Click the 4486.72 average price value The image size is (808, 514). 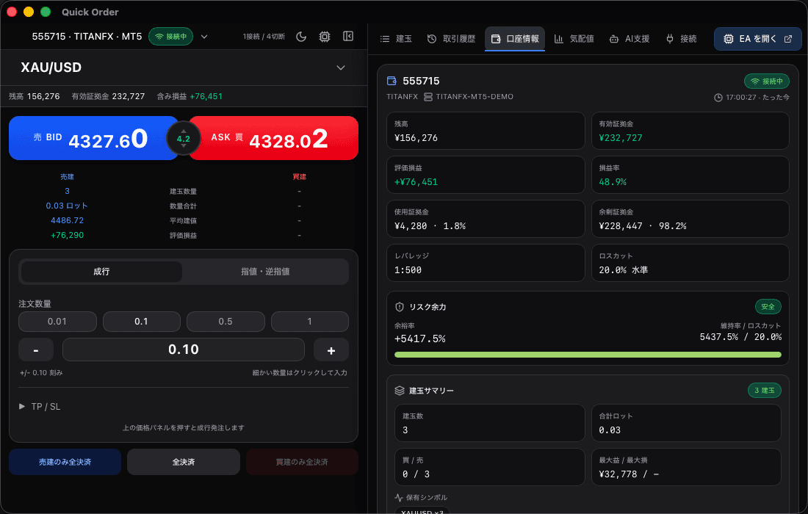pyautogui.click(x=67, y=220)
